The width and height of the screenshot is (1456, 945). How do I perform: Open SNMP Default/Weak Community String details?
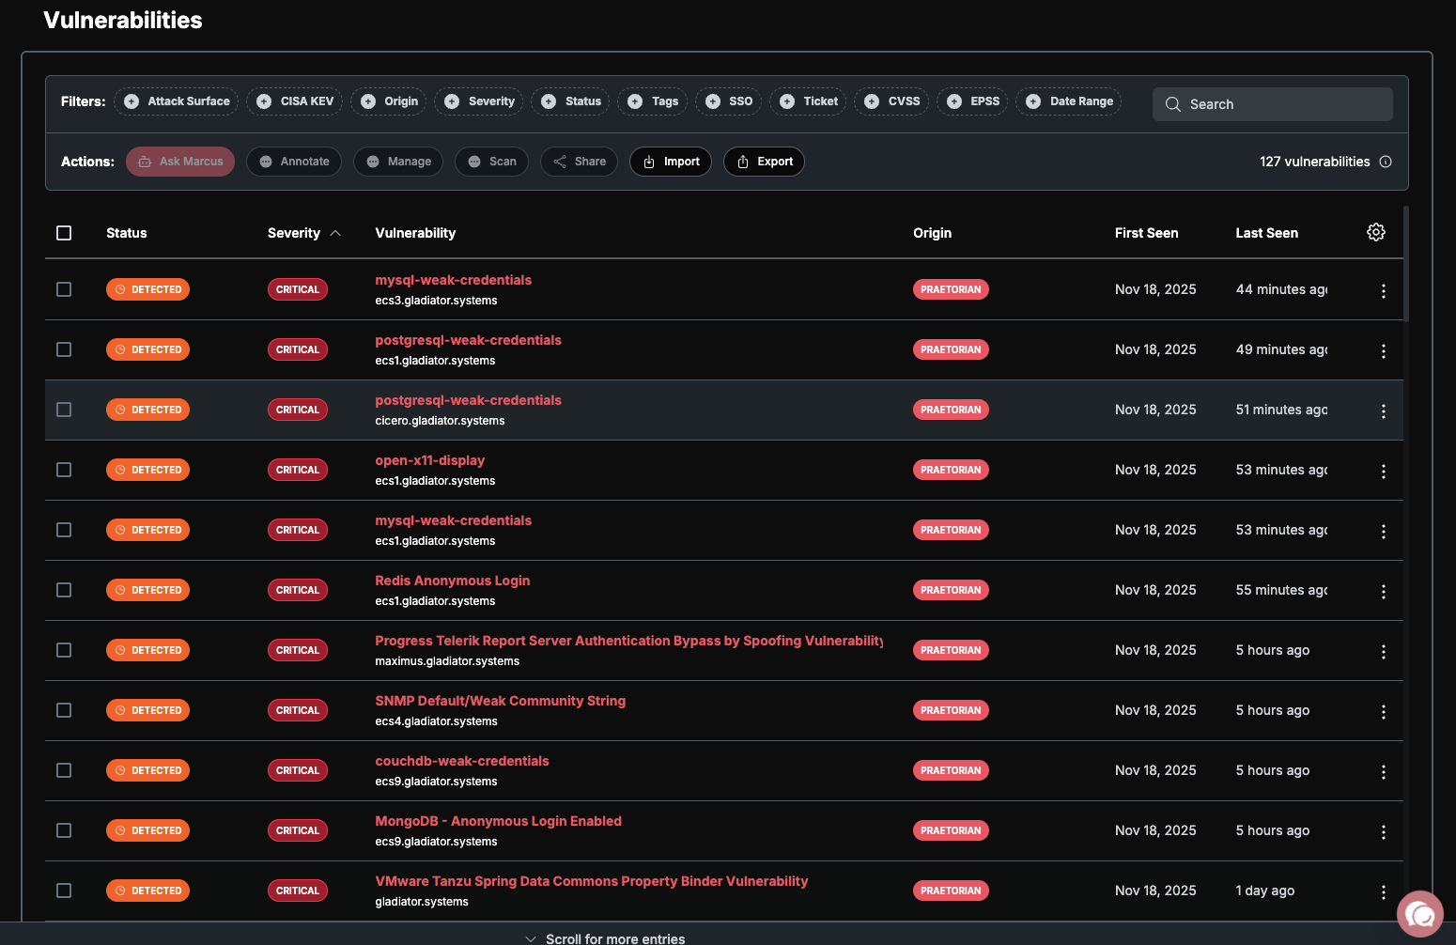pos(500,701)
